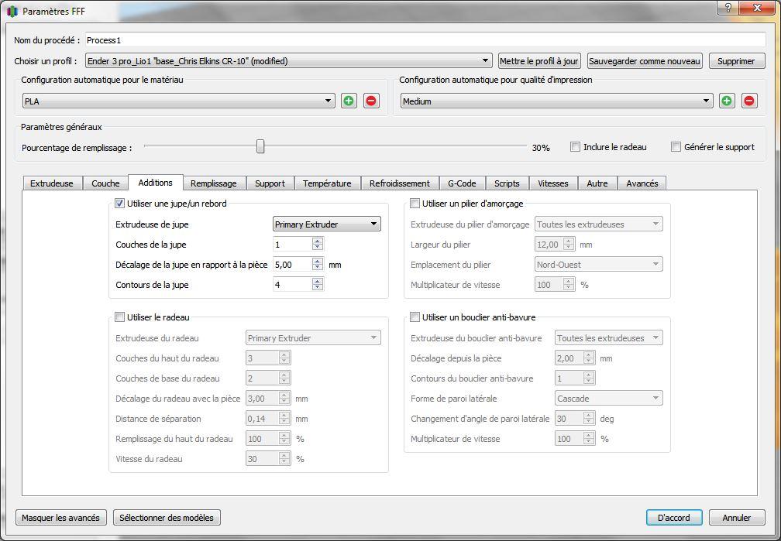Switch to the Remplissage tab
Screen dimensions: 781x541
tap(214, 183)
